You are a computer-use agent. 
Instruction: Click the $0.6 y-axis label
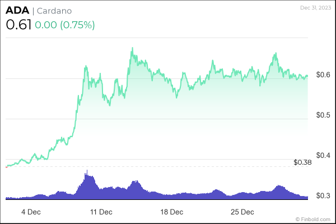coord(324,74)
